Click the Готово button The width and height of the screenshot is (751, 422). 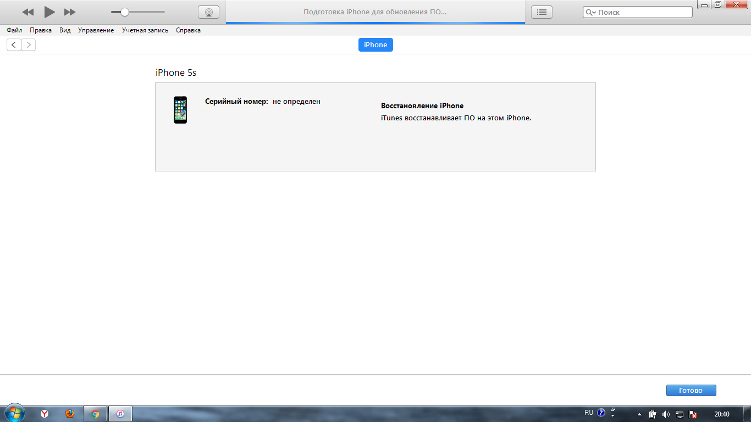click(691, 390)
